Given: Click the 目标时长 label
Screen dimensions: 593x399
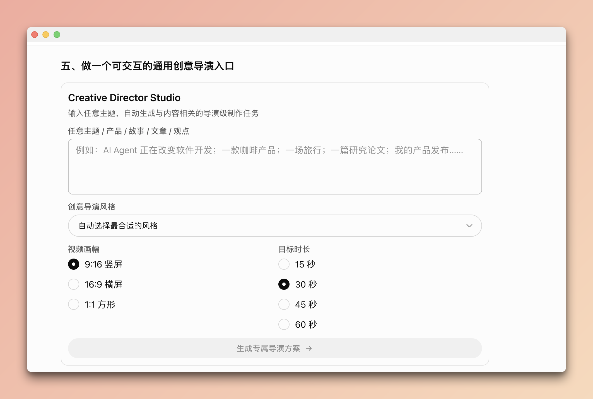Looking at the screenshot, I should coord(294,249).
